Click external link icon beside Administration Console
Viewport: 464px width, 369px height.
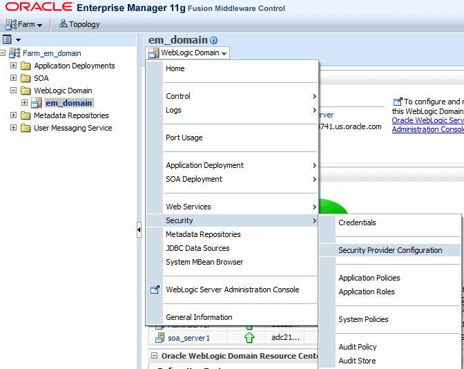[x=155, y=290]
